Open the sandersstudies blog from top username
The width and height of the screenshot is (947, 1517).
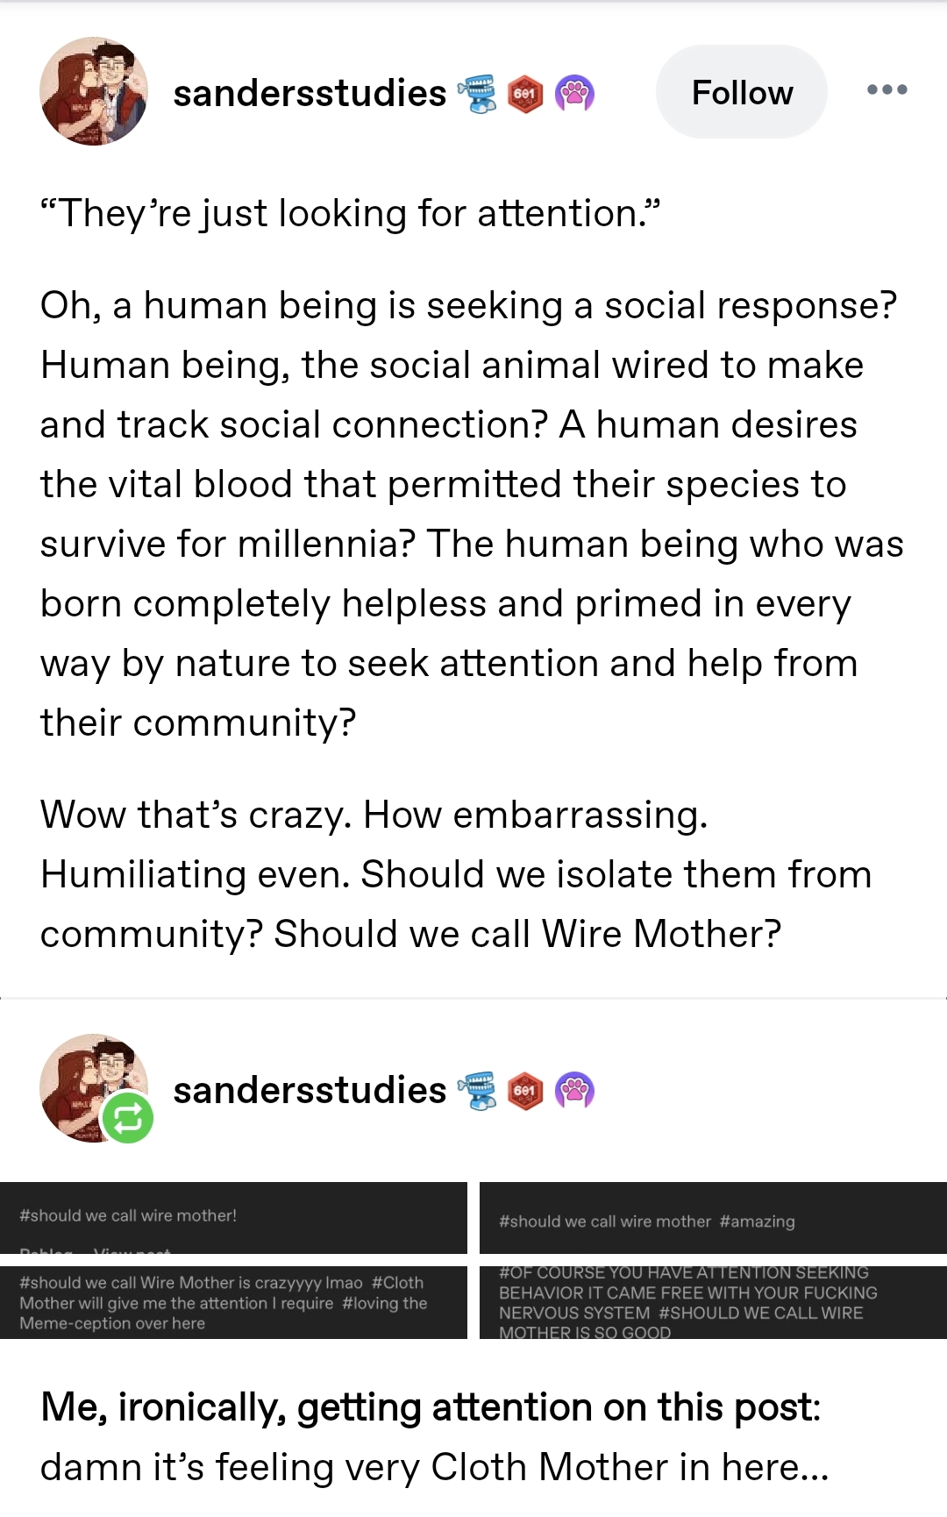pos(310,93)
